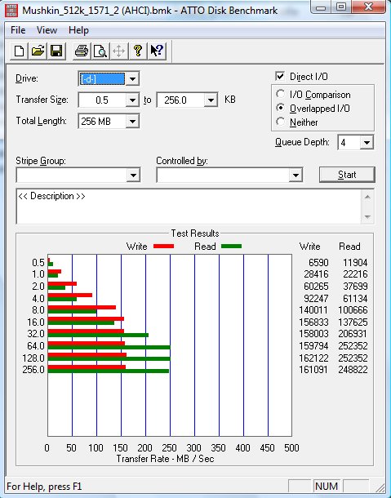
Task: Click the green Read legend swatch
Action: point(231,246)
